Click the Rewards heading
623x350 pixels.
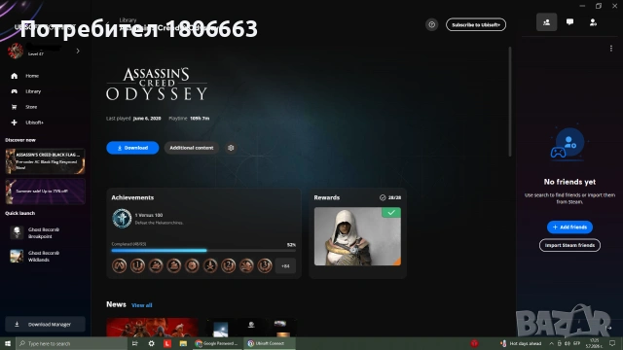point(327,197)
